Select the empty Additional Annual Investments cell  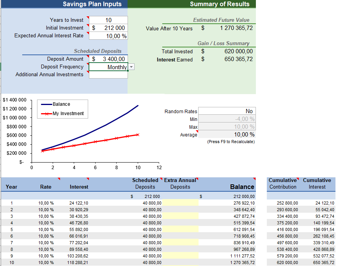pos(108,75)
